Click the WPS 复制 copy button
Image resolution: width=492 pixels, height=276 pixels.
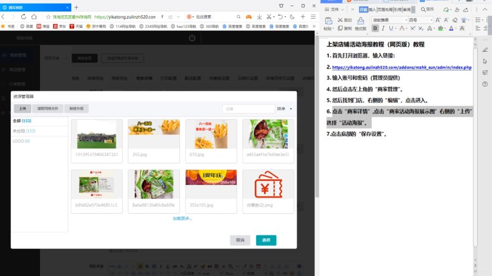344,28
